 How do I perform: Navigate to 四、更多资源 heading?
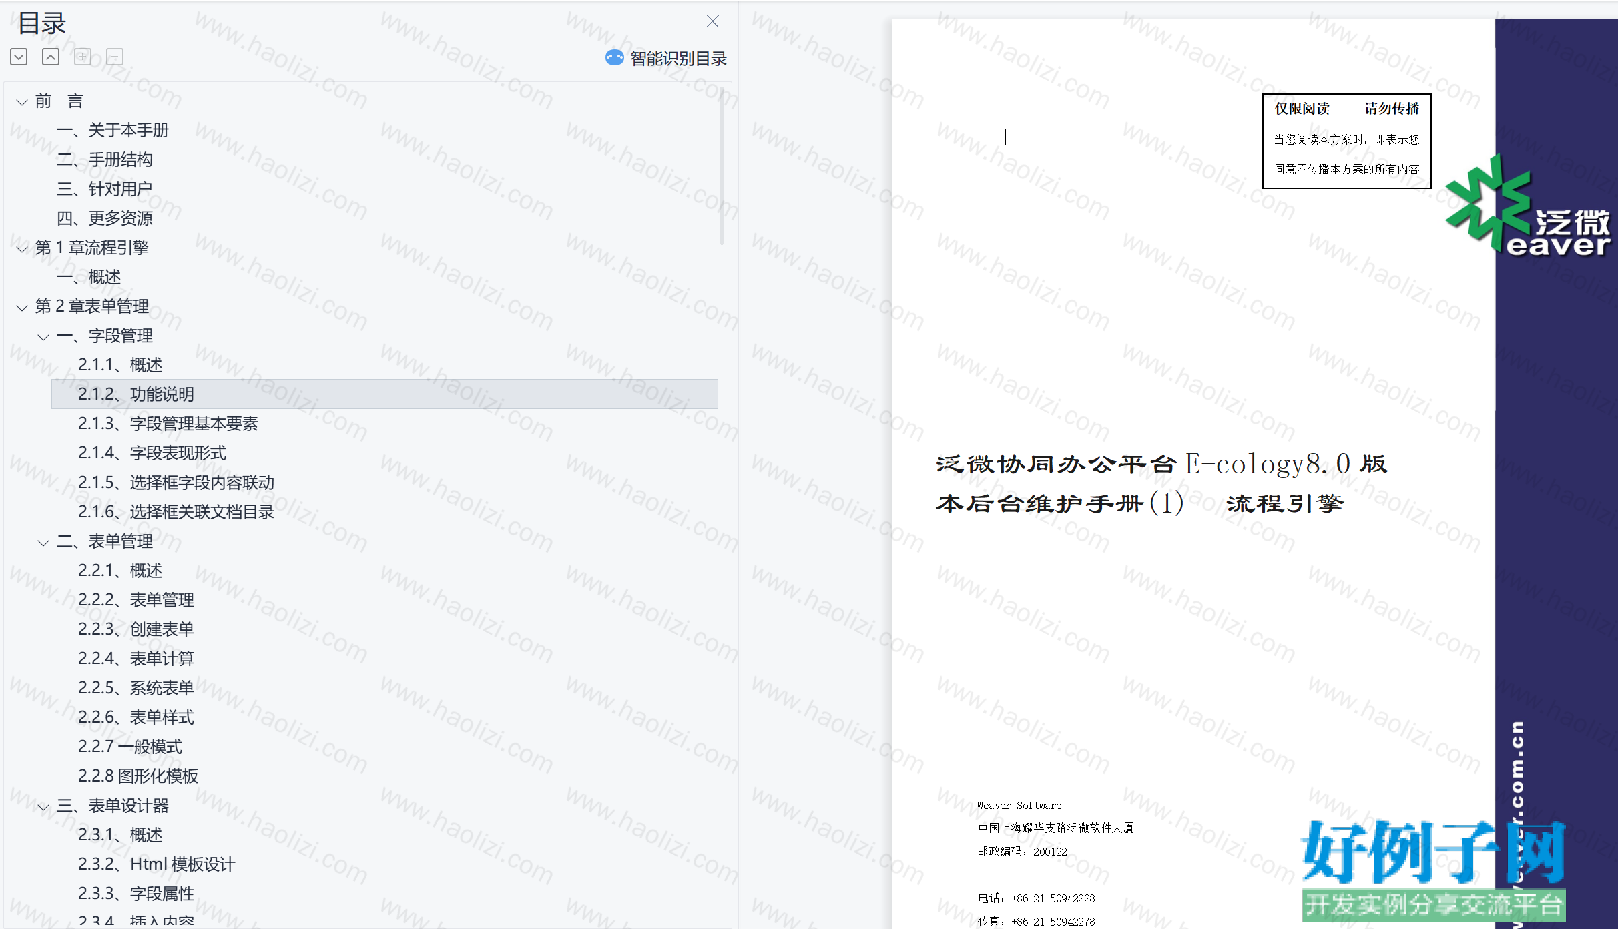pos(105,218)
